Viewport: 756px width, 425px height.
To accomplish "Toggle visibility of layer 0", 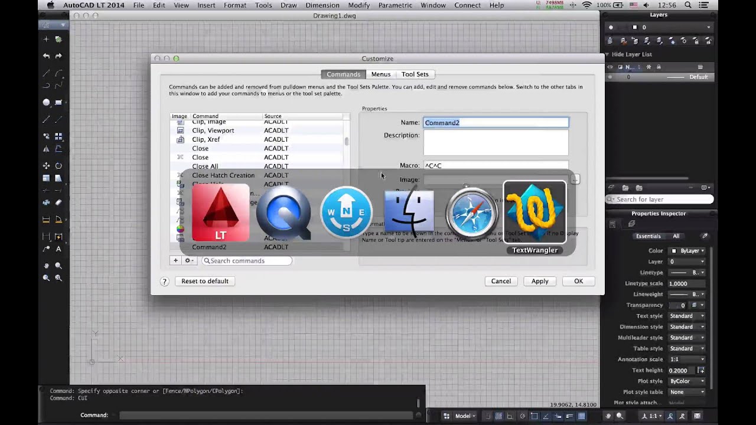I will click(x=611, y=77).
